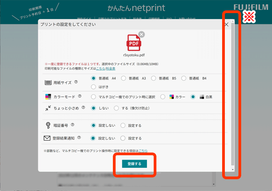Click the 登録する button
This screenshot has width=272, height=191.
pos(135,164)
